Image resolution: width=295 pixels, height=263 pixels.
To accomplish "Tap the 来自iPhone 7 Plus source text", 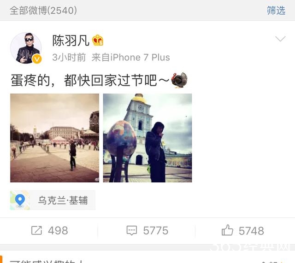I will (131, 57).
